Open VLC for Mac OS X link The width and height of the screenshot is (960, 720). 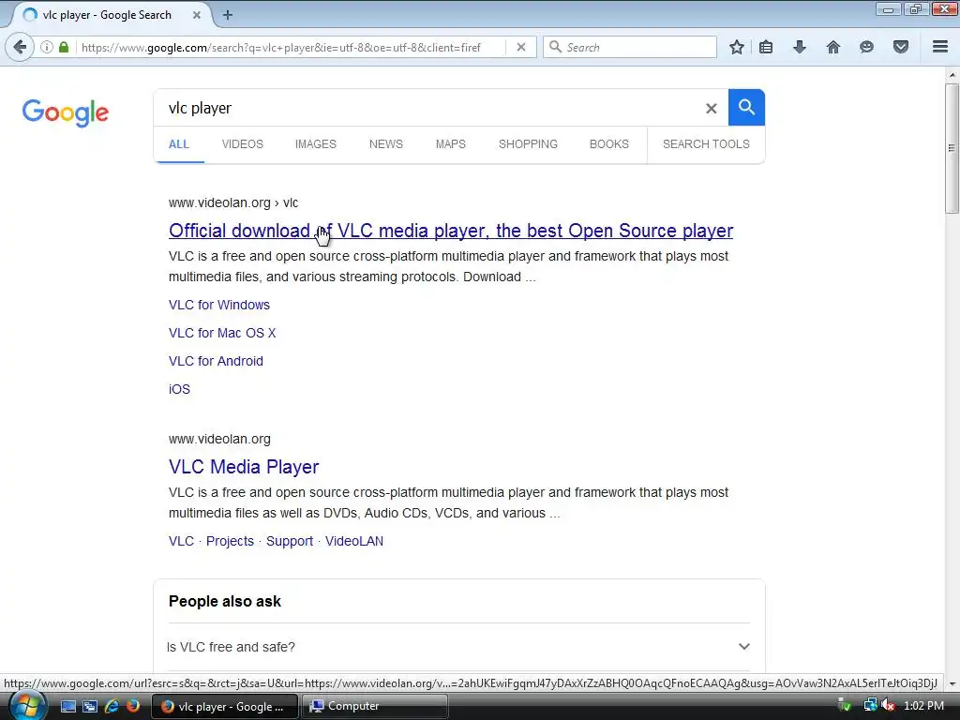222,333
